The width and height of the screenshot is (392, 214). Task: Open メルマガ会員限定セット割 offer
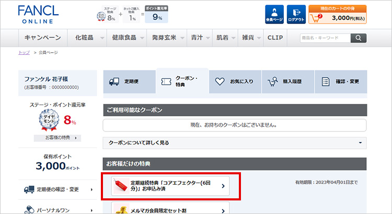170,208
